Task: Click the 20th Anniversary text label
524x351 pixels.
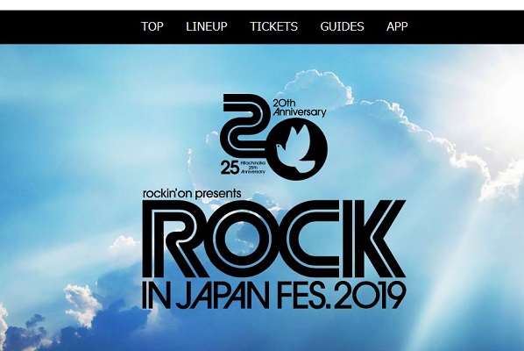Action: click(x=300, y=108)
